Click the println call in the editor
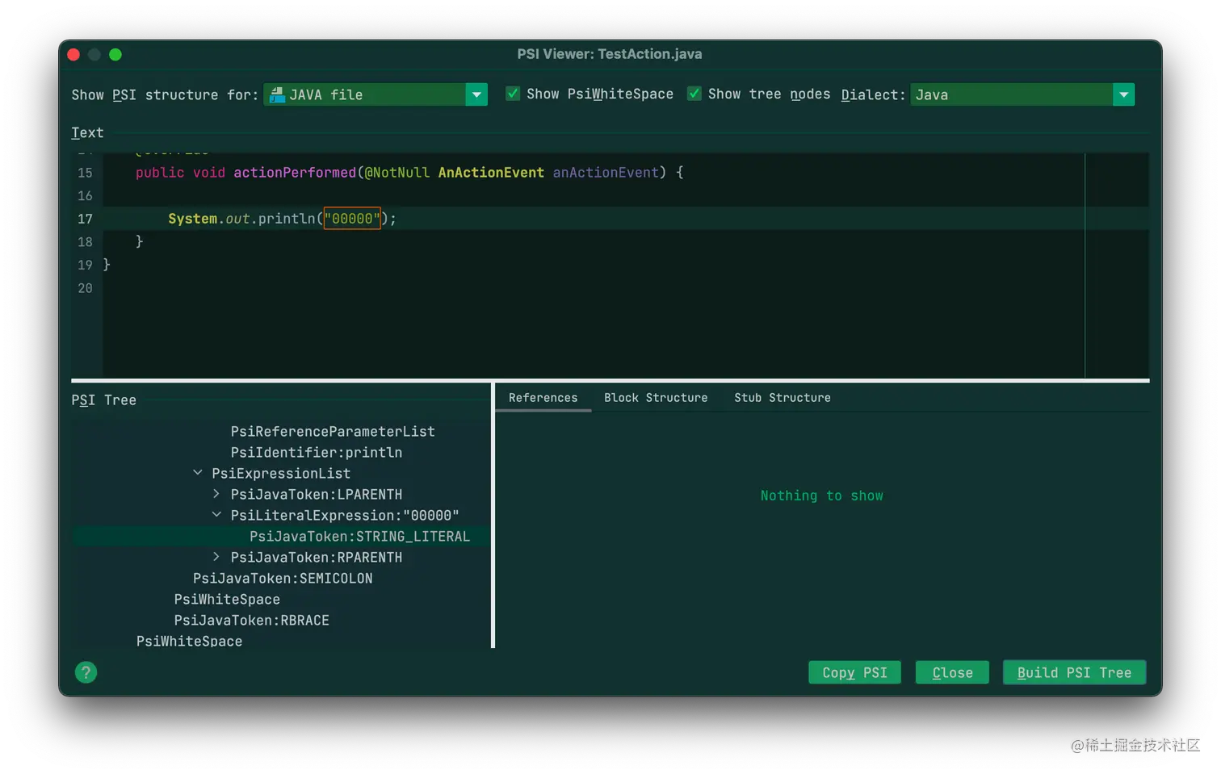The height and width of the screenshot is (774, 1221). click(287, 219)
